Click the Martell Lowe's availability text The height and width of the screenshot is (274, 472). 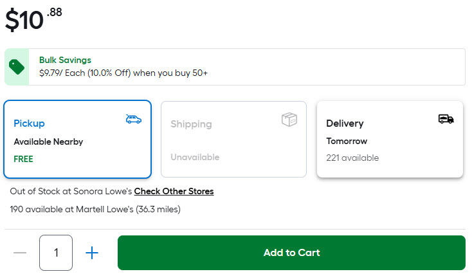coord(95,210)
